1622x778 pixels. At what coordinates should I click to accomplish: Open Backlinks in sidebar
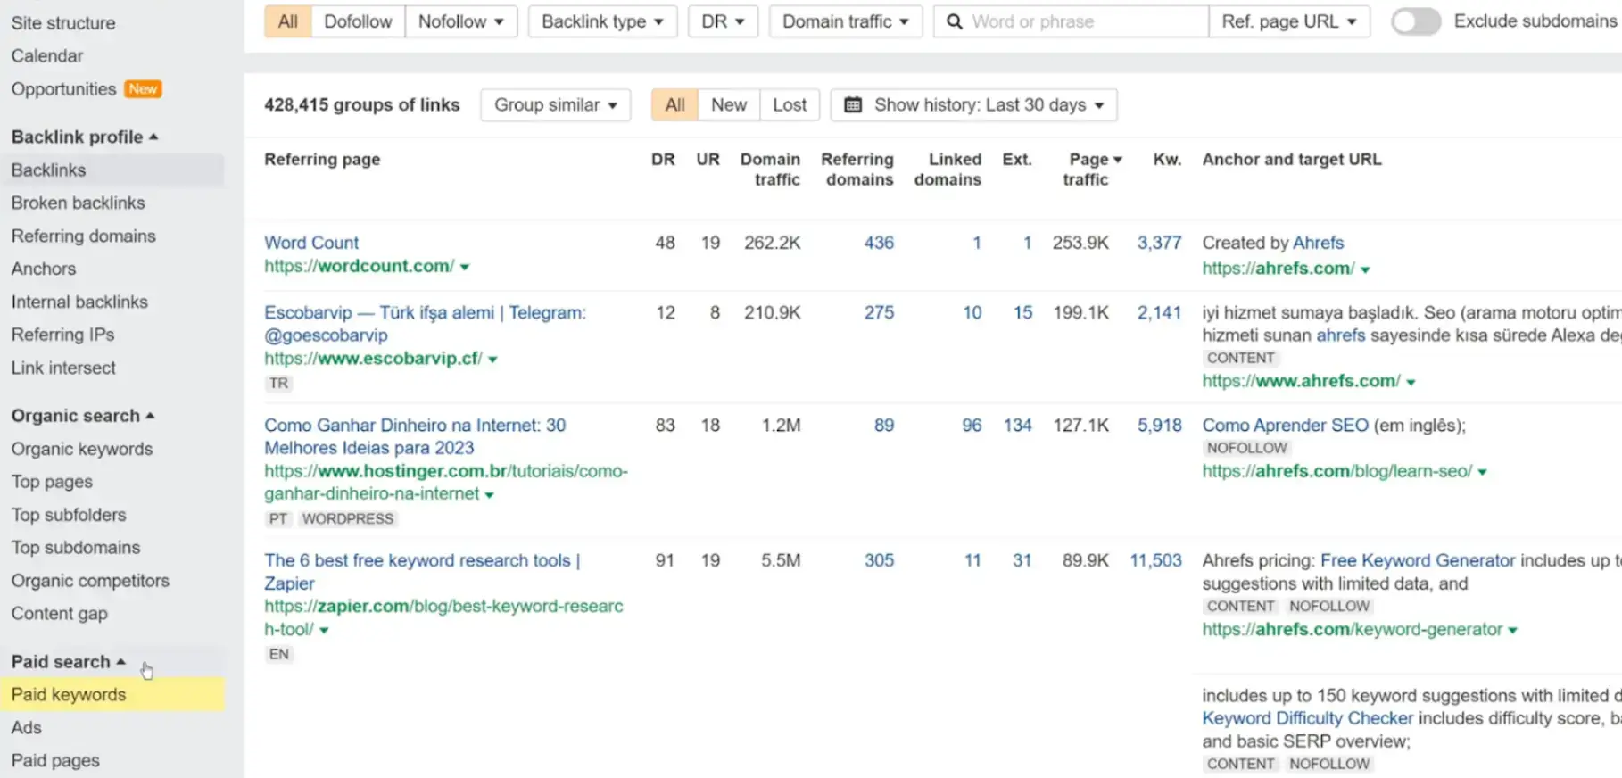pyautogui.click(x=49, y=170)
